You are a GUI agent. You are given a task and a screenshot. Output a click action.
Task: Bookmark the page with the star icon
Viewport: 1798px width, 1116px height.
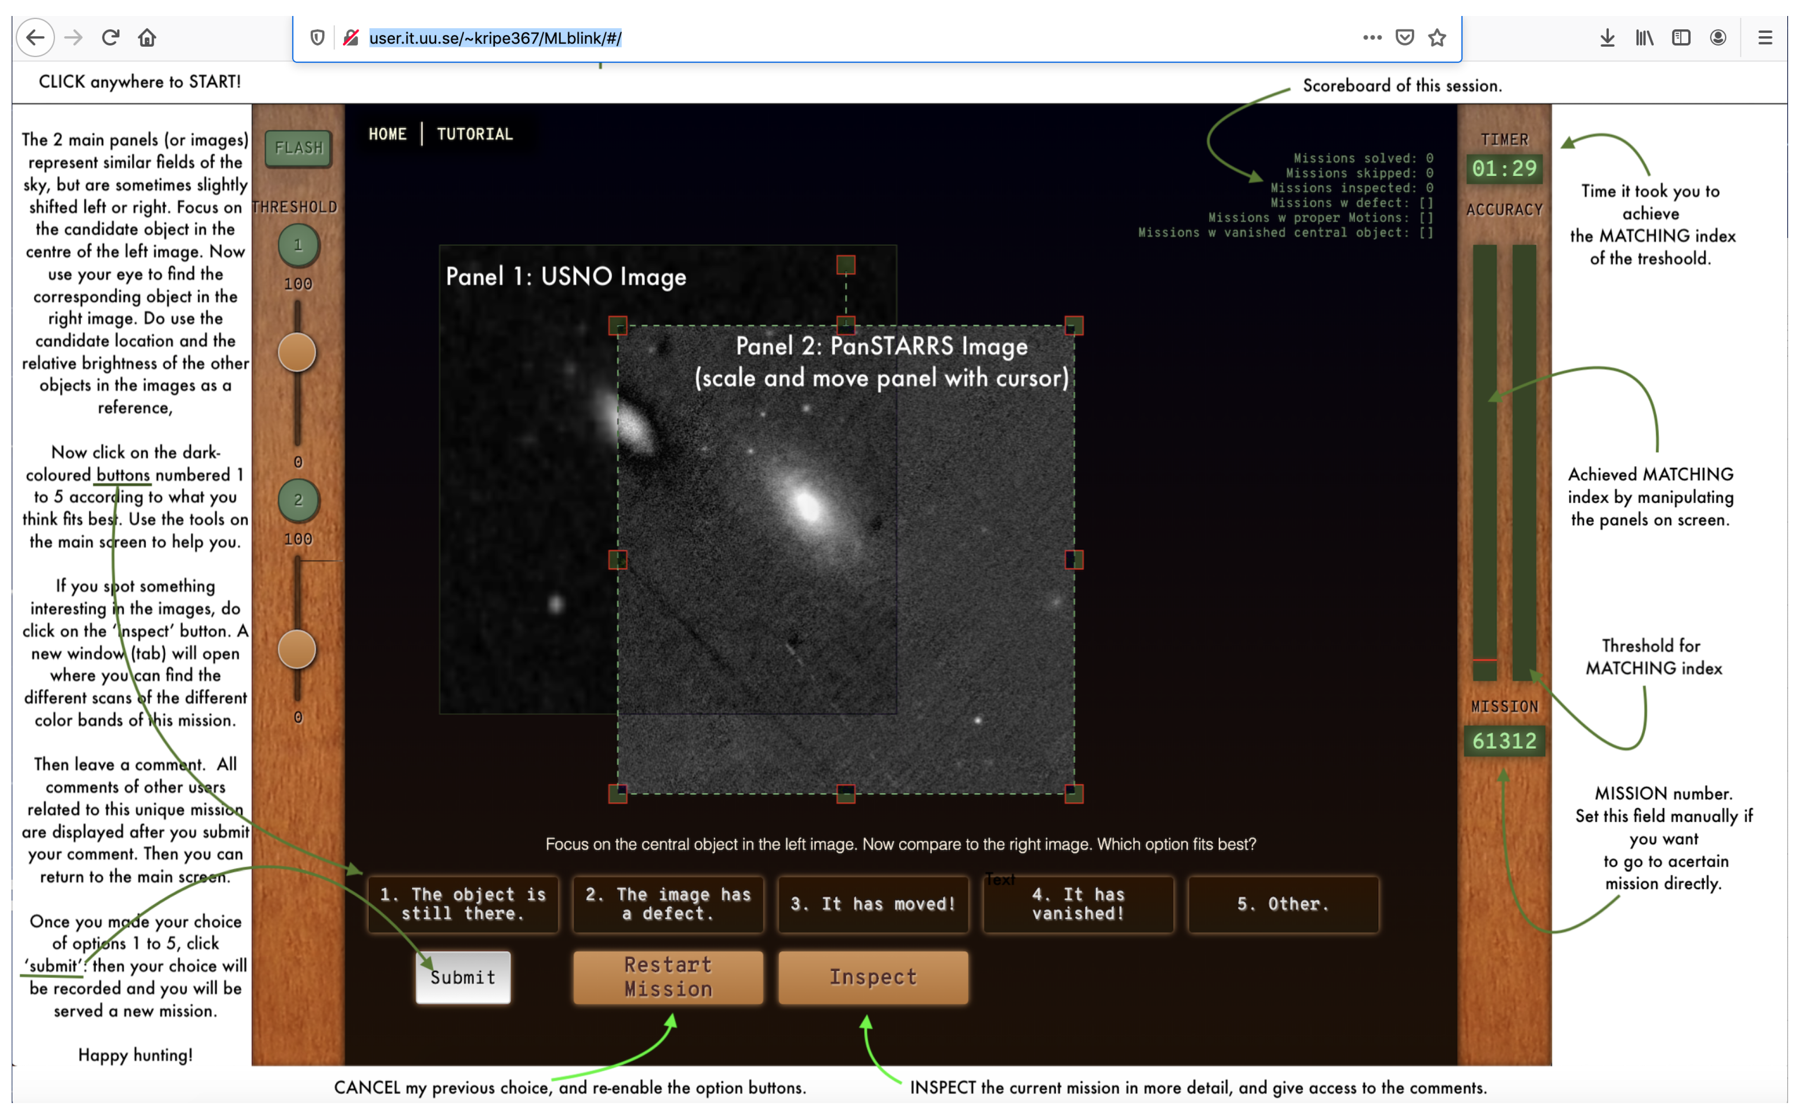point(1437,37)
